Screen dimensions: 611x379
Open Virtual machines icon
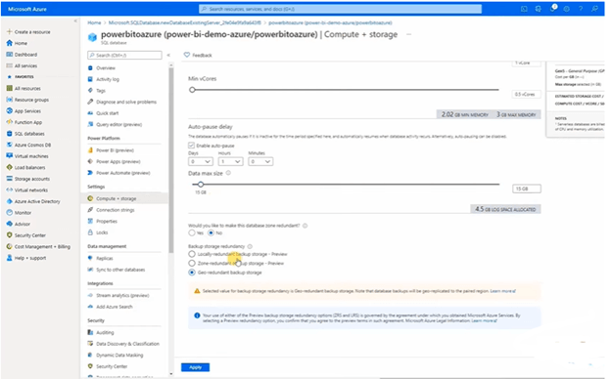tap(10, 156)
